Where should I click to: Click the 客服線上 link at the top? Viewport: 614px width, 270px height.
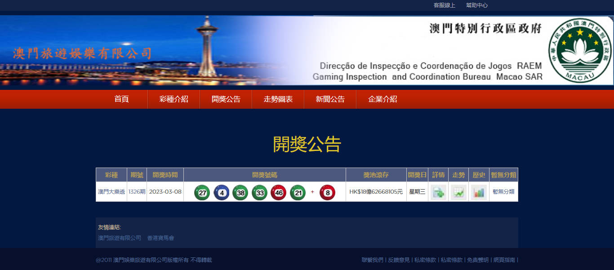[x=445, y=5]
